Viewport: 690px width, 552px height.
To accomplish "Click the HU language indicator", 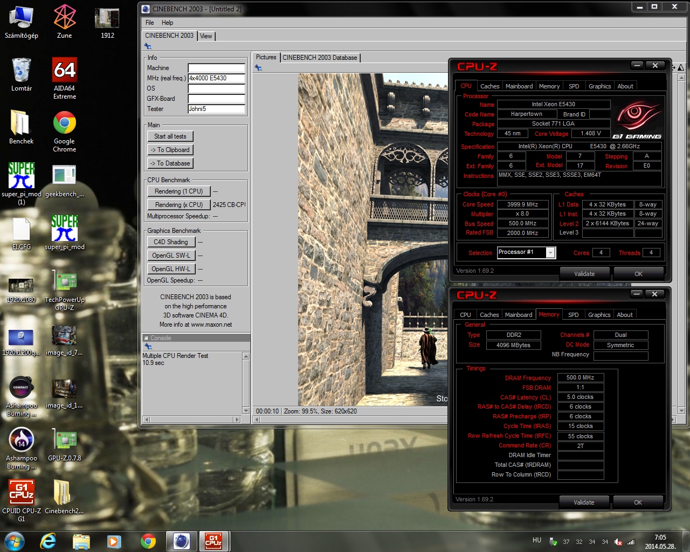I will point(537,540).
